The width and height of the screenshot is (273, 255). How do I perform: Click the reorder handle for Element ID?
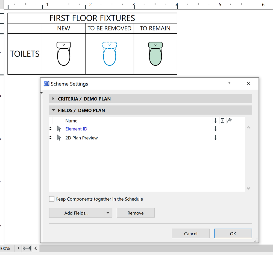pyautogui.click(x=51, y=129)
